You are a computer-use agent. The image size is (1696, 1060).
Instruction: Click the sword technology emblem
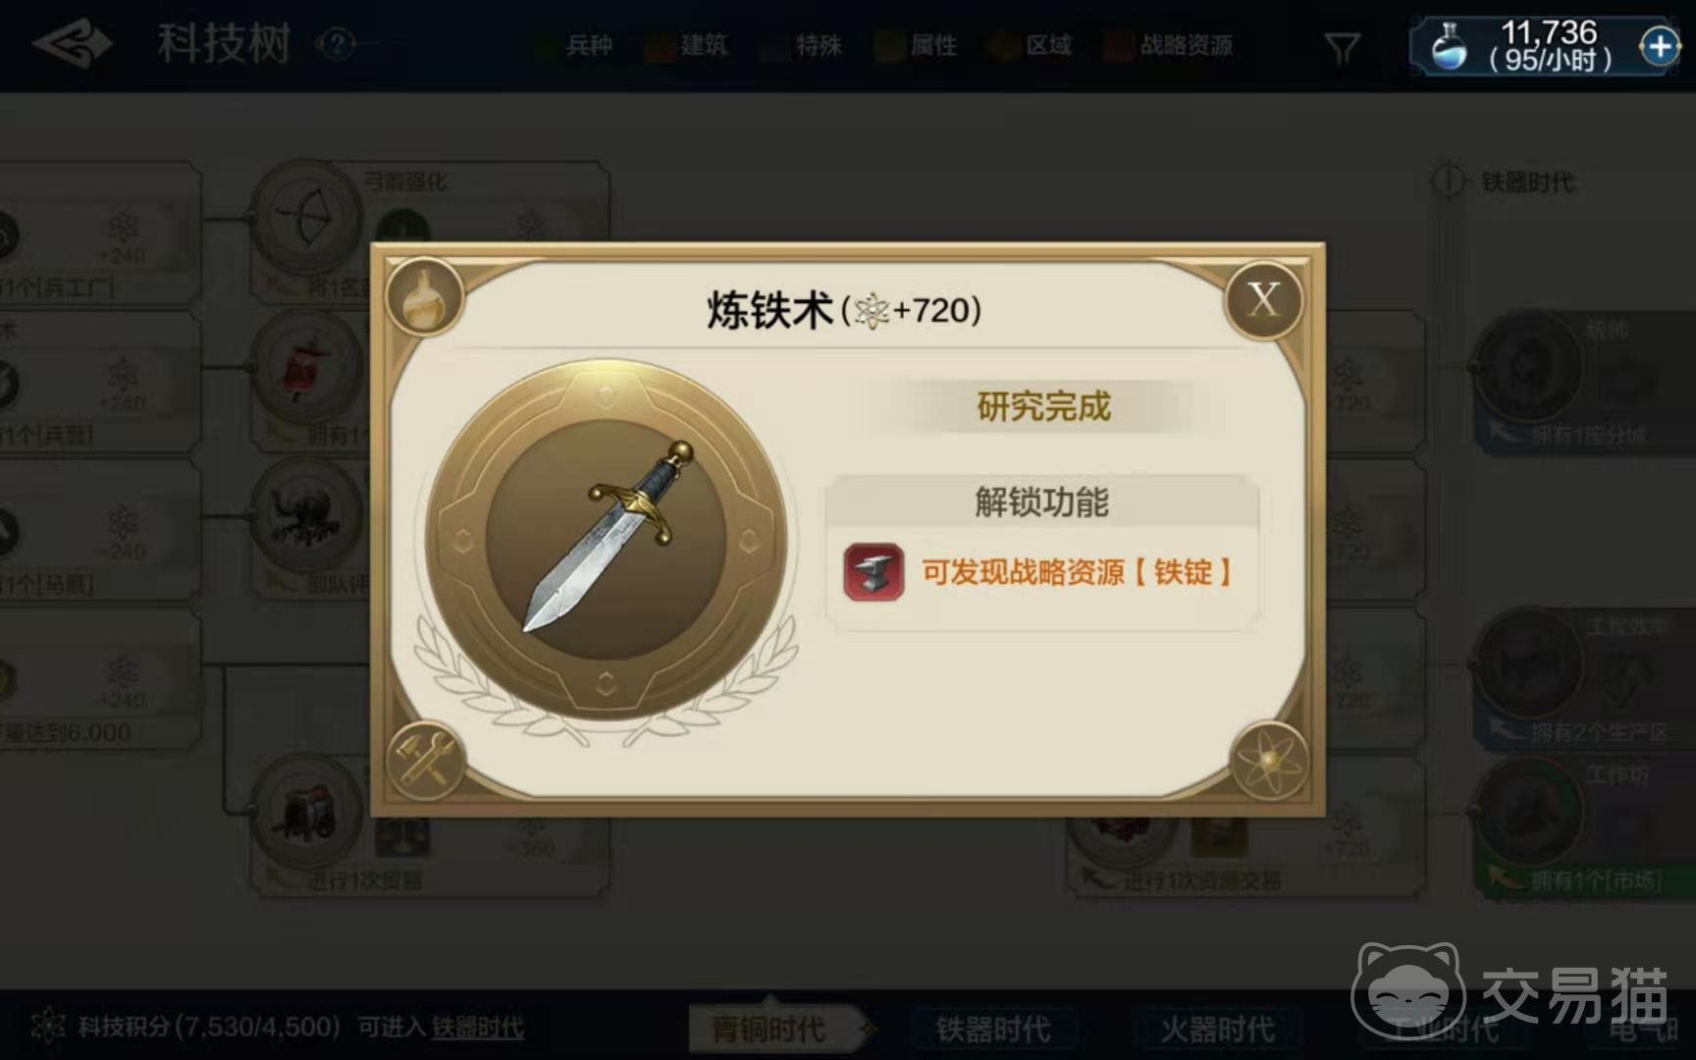pyautogui.click(x=606, y=539)
